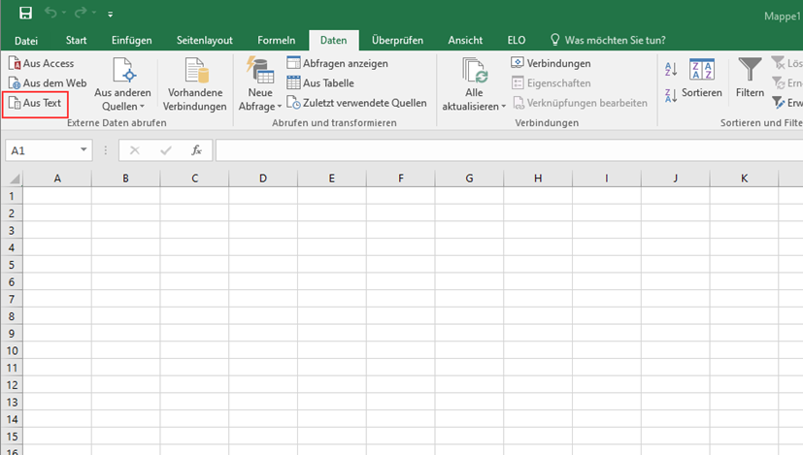
Task: Open the Sortieren dialog
Action: pyautogui.click(x=701, y=78)
